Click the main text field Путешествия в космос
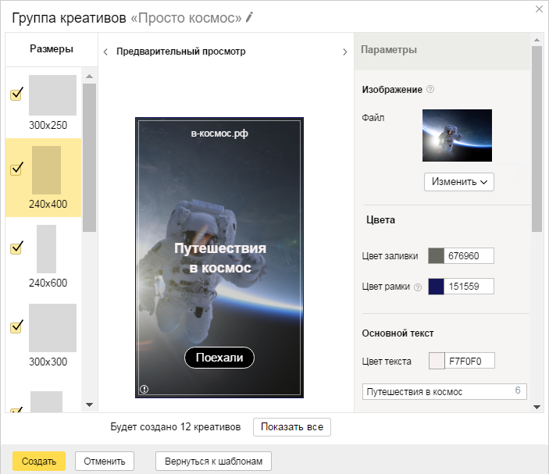 click(x=444, y=391)
